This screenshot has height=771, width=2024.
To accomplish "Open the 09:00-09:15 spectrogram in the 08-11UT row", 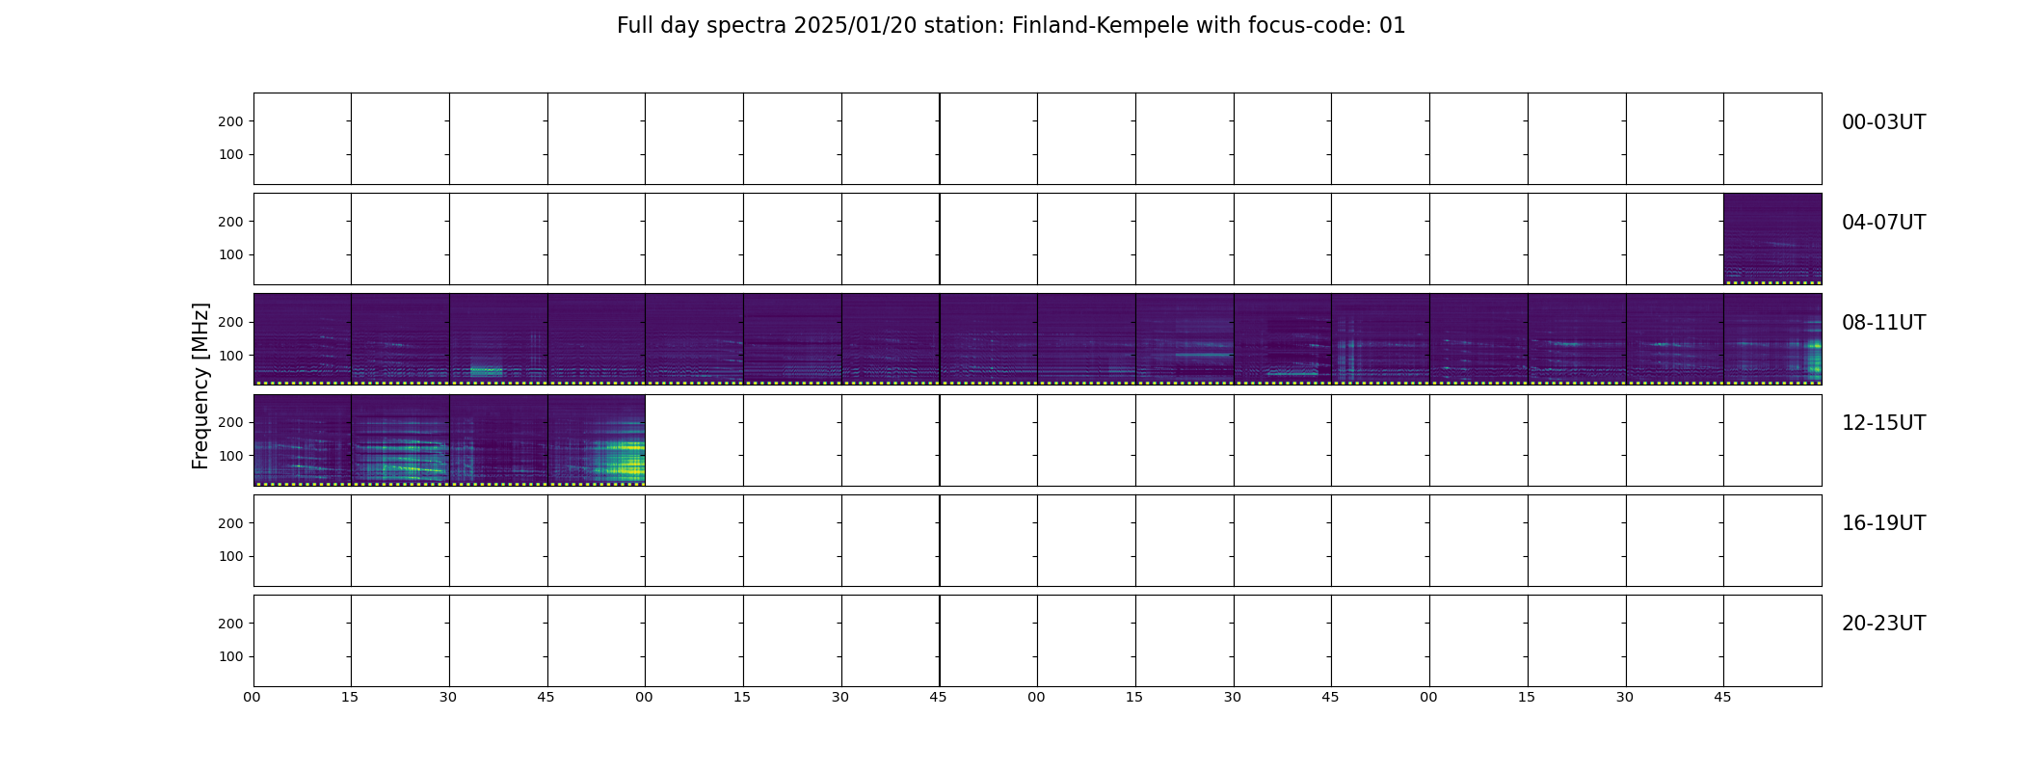I will click(x=694, y=339).
